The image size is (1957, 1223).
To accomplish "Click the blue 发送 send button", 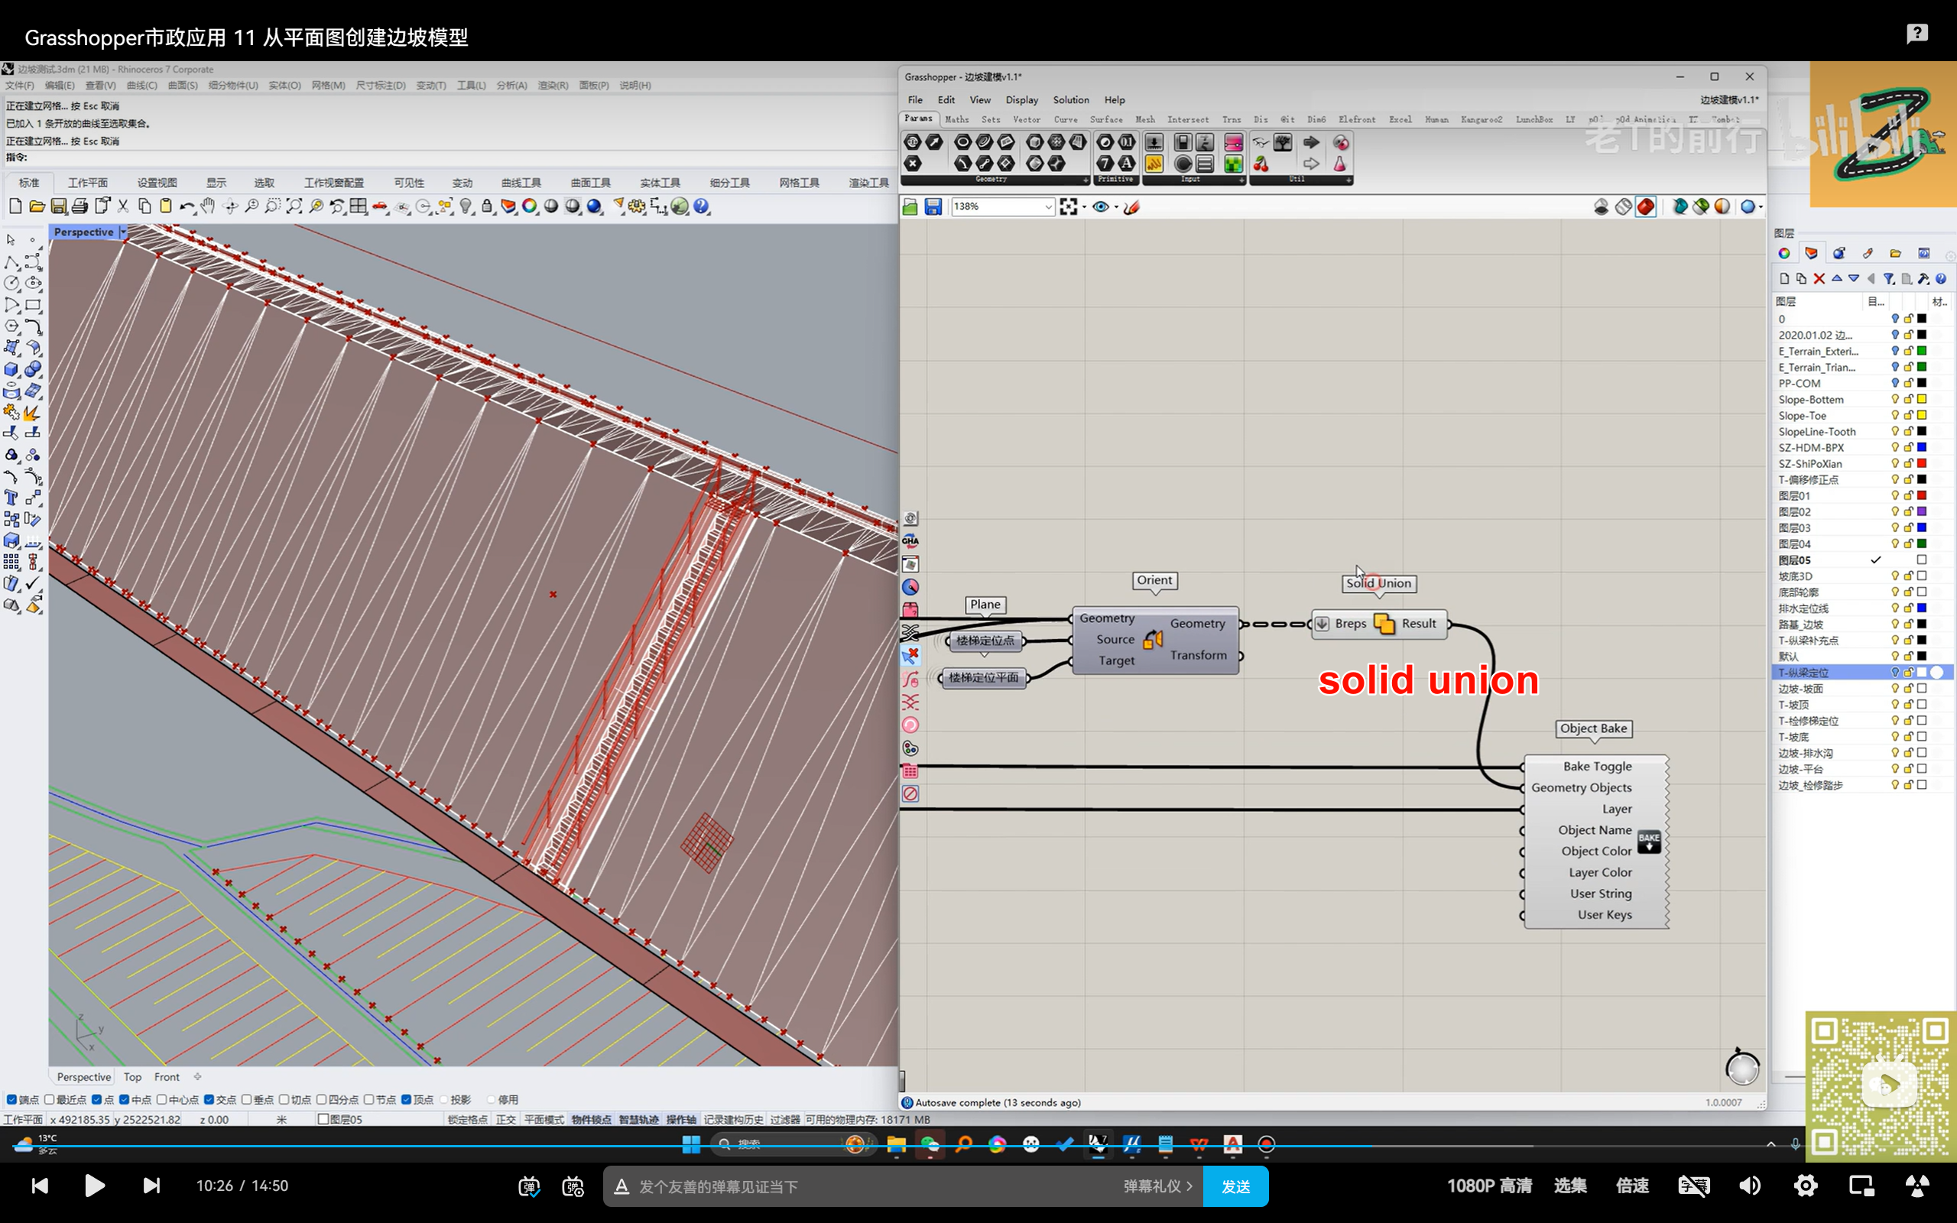I will click(x=1235, y=1186).
